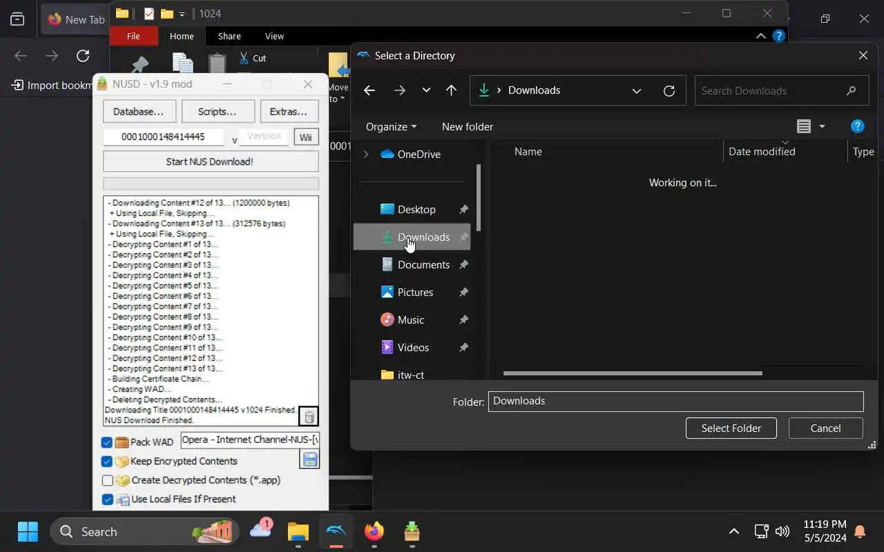Click the Database... button in NUSD
Screen dimensions: 884x552
pyautogui.click(x=138, y=112)
